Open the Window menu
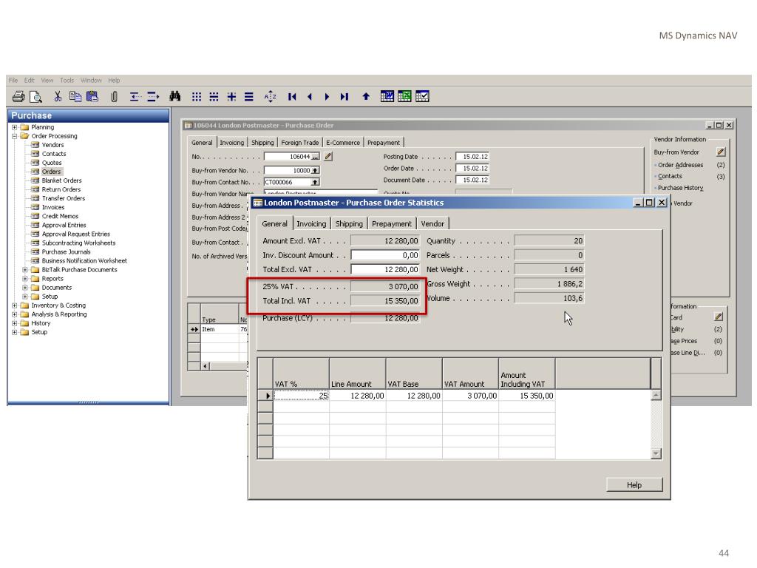 pyautogui.click(x=91, y=80)
